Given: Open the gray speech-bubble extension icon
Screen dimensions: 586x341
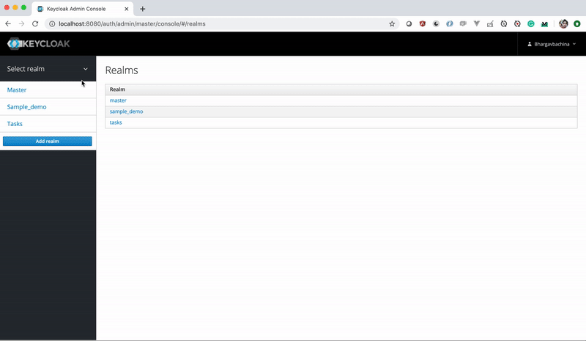Looking at the screenshot, I should coord(463,23).
